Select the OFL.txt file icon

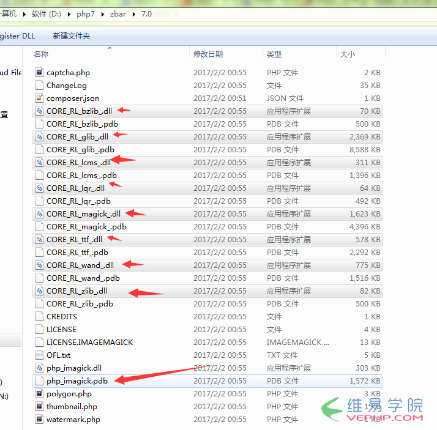coord(40,355)
